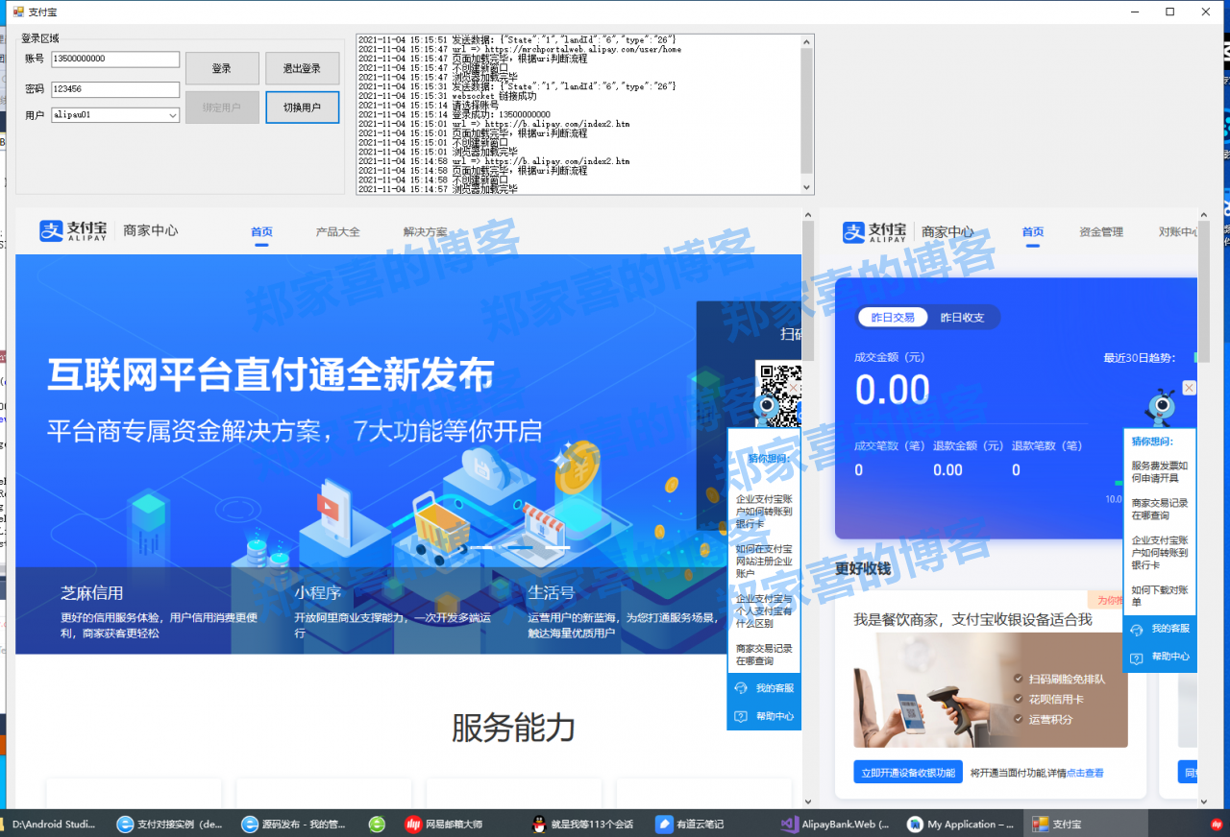1230x837 pixels.
Task: Click the Alipay logo in the left panel
Action: coord(74,230)
